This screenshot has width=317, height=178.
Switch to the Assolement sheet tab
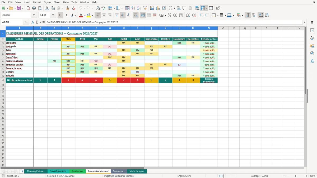pos(77,171)
